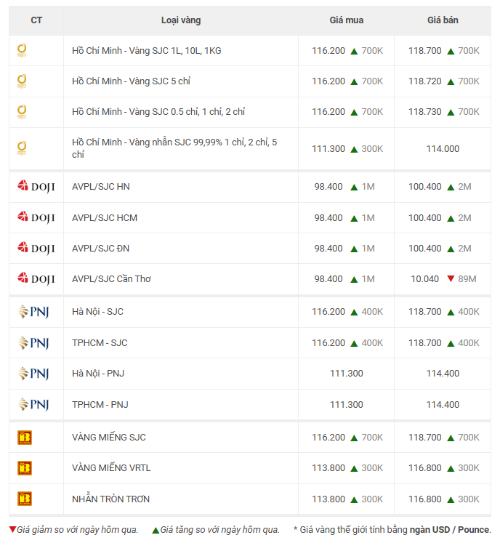The height and width of the screenshot is (543, 500).
Task: Click the Giá bán column header
Action: [x=443, y=20]
